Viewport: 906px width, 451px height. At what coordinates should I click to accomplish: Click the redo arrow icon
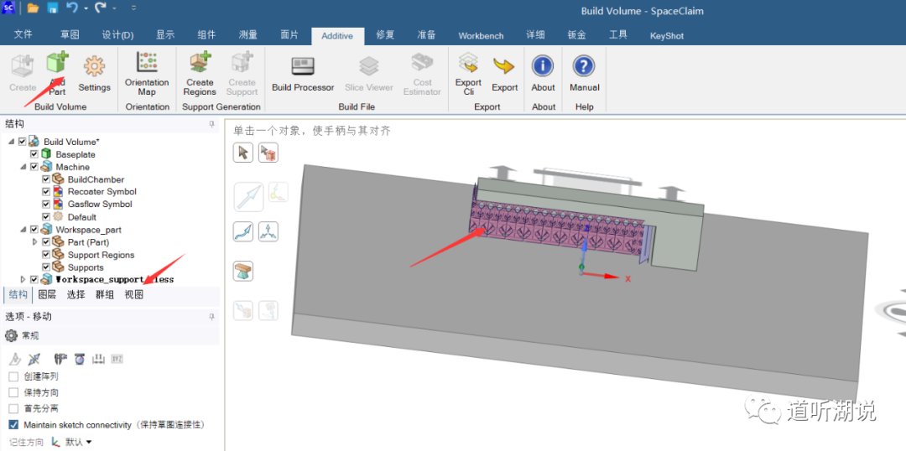tap(100, 8)
